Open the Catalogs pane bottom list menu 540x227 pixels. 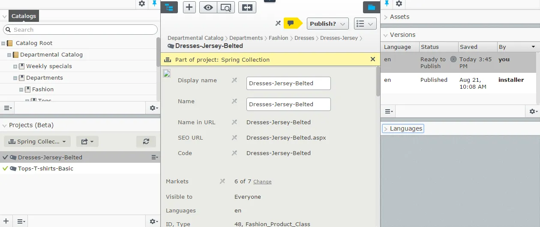8,108
